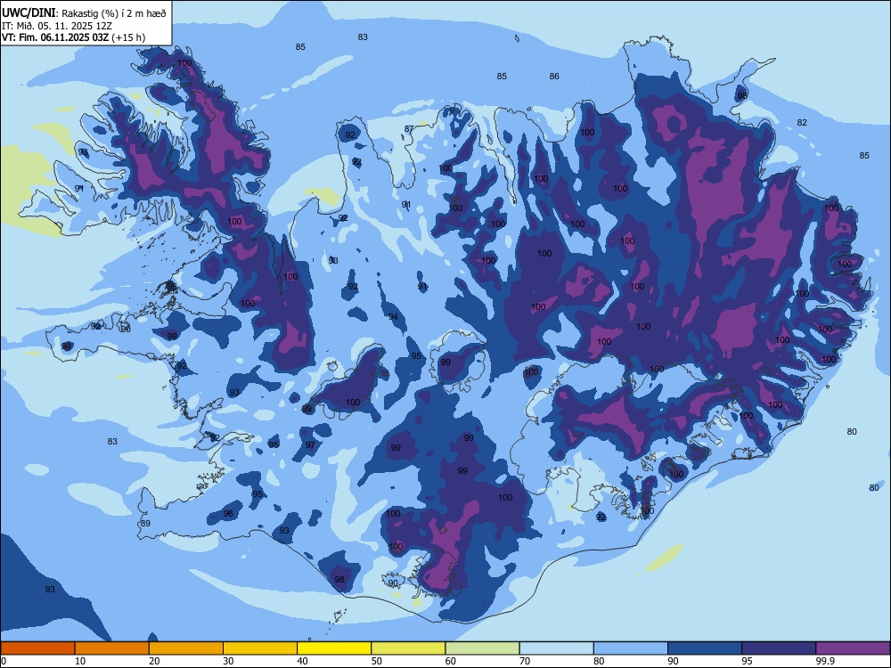Click the '86' humidity value on the map

point(554,76)
